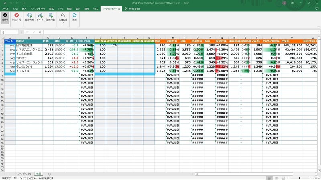Open 投資情報 globe icon in ribbon
The width and height of the screenshot is (321, 180).
(x=29, y=17)
